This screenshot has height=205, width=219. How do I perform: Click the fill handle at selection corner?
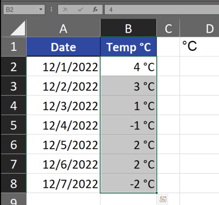click(x=157, y=193)
